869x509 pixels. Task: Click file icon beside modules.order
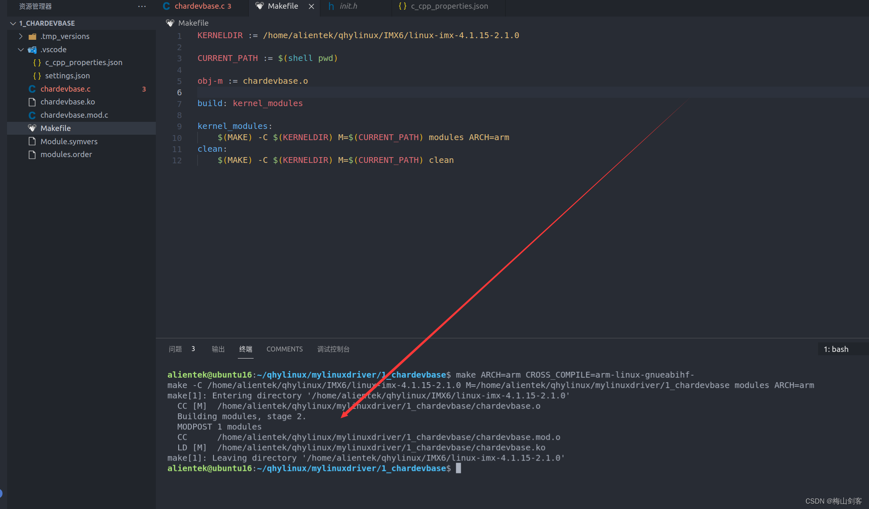(32, 155)
